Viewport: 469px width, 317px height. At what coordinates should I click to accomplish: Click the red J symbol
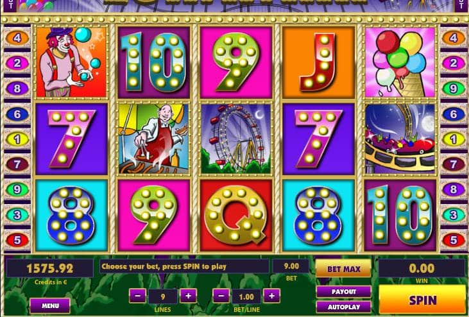[318, 62]
